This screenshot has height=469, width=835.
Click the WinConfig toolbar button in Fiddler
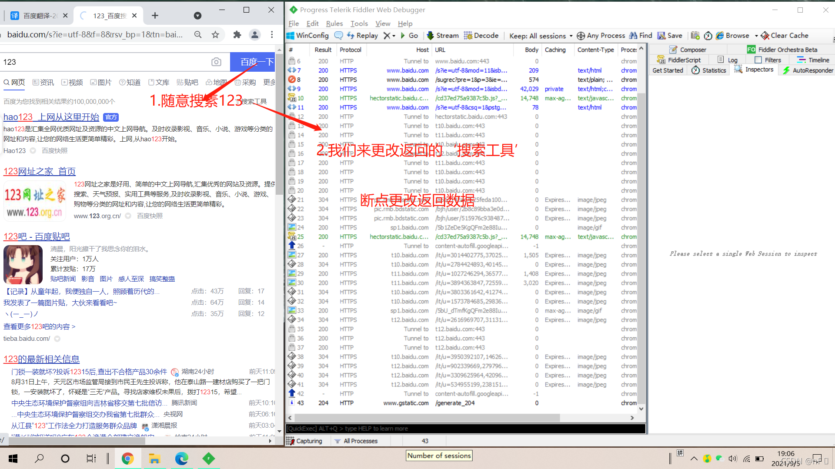pos(307,36)
